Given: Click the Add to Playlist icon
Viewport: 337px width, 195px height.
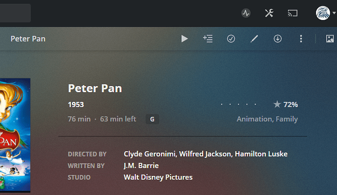Looking at the screenshot, I should (x=208, y=39).
